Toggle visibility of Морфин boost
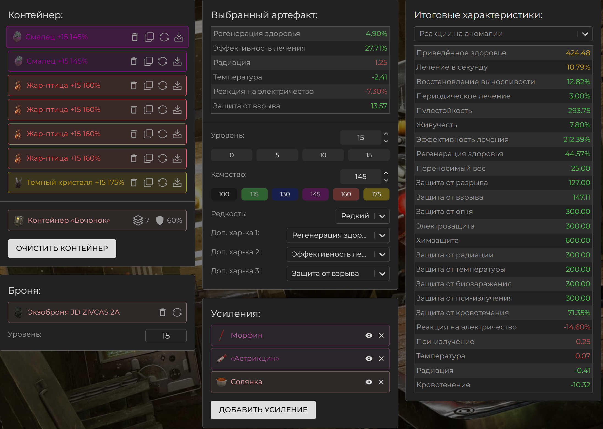The height and width of the screenshot is (429, 603). (369, 335)
